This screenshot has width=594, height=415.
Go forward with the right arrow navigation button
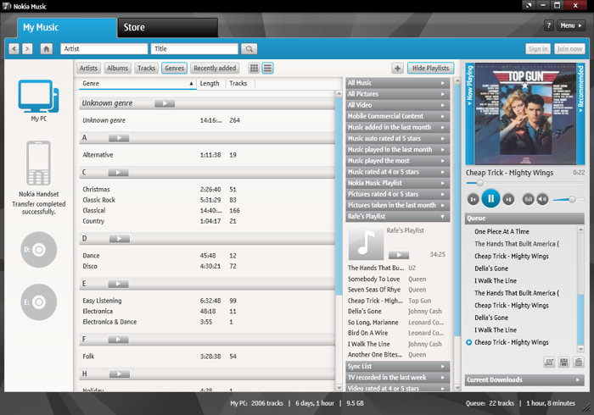(27, 49)
